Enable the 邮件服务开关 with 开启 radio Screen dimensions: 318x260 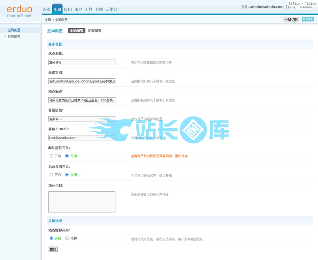(x=51, y=156)
